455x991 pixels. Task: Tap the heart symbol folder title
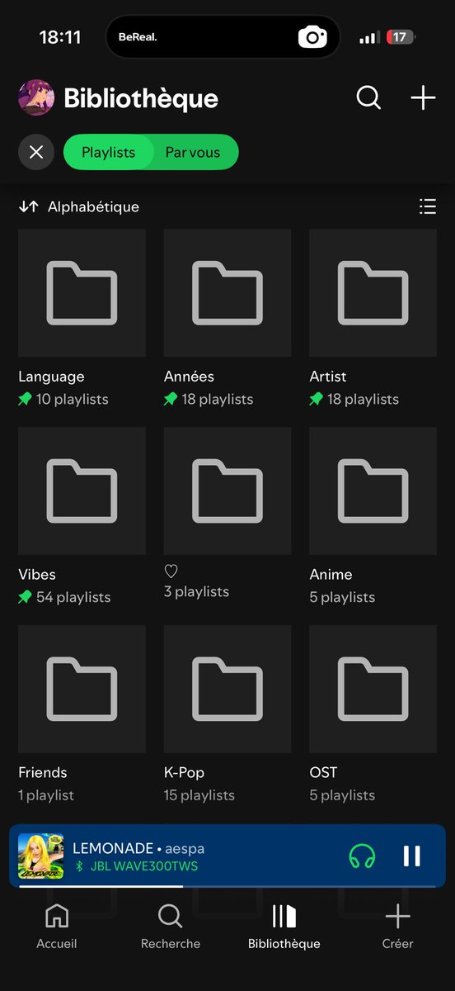coord(171,571)
